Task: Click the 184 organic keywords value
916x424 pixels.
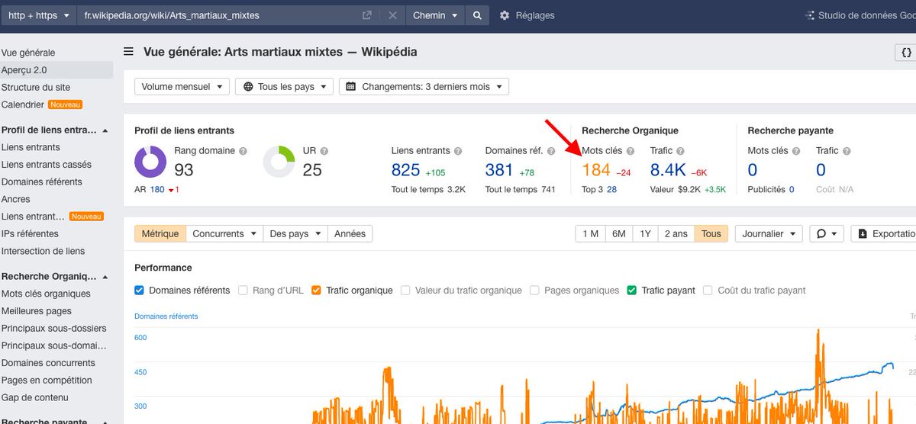Action: (x=596, y=170)
